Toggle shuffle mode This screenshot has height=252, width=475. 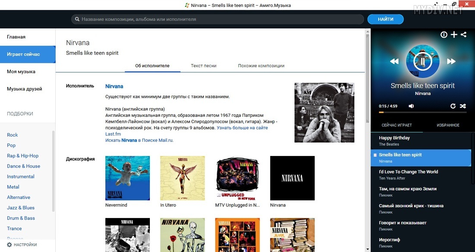pyautogui.click(x=463, y=106)
